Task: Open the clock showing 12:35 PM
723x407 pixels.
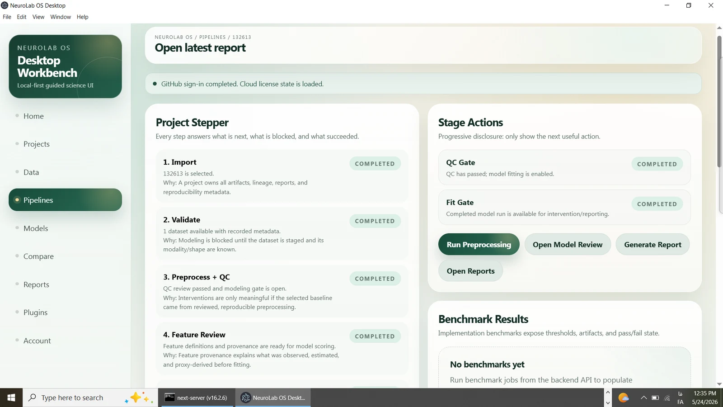Action: coord(705,398)
